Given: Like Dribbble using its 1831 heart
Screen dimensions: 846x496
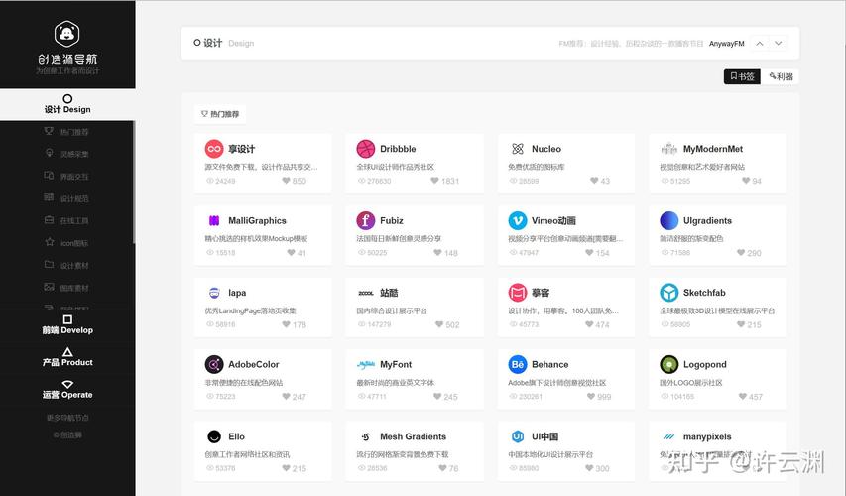Looking at the screenshot, I should click(434, 181).
